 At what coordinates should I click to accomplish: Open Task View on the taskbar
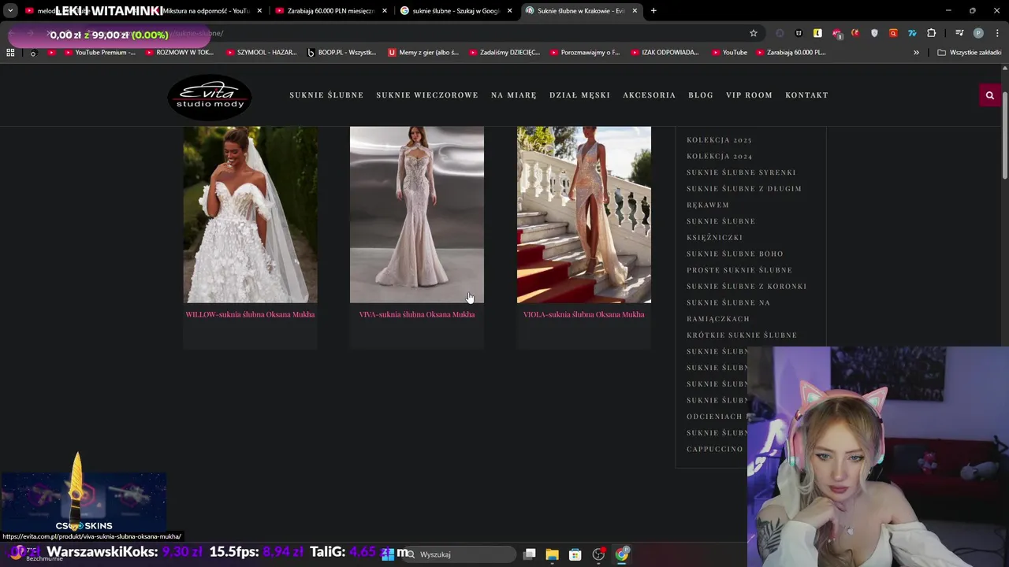coord(530,554)
